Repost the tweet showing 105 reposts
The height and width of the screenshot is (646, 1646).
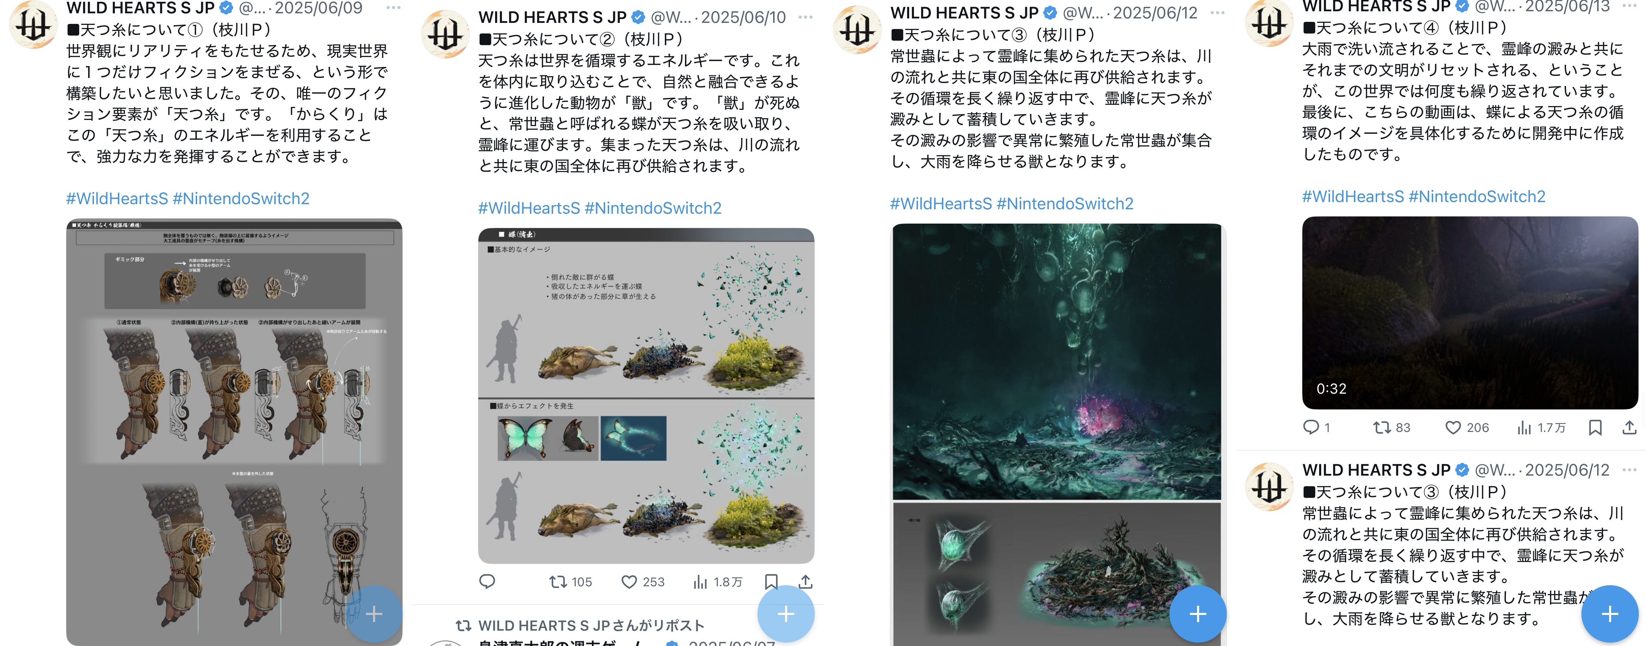[x=571, y=581]
